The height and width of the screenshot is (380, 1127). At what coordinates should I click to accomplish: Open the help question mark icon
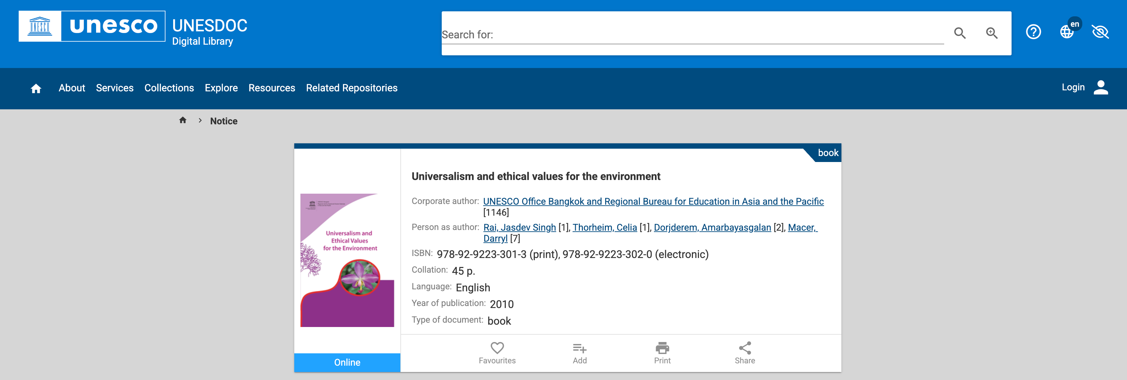pos(1033,32)
